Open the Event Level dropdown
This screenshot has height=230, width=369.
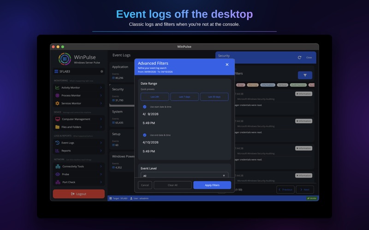[184, 175]
